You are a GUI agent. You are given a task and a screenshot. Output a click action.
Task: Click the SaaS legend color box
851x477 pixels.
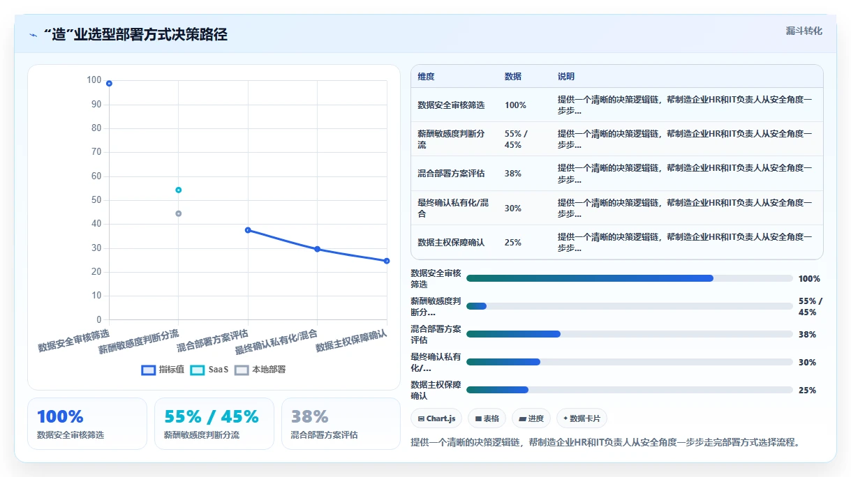click(198, 370)
